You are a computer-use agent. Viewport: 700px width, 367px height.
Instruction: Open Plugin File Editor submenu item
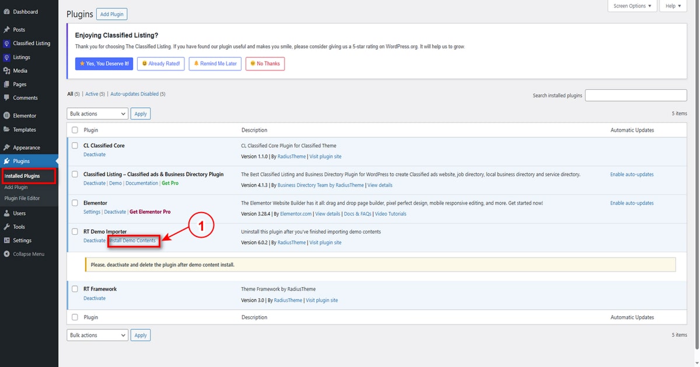tap(22, 198)
